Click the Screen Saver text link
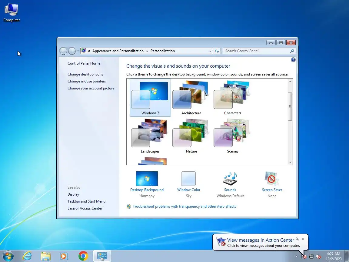 tap(272, 190)
